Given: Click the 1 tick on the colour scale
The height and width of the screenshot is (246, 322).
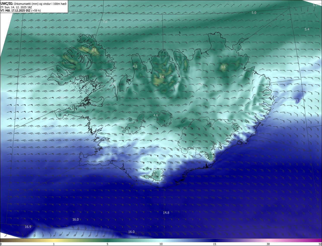Looking at the screenshot, I should click(x=54, y=244).
